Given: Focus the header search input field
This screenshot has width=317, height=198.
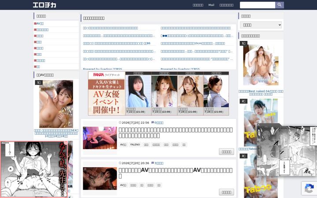Looking at the screenshot, I should [258, 5].
